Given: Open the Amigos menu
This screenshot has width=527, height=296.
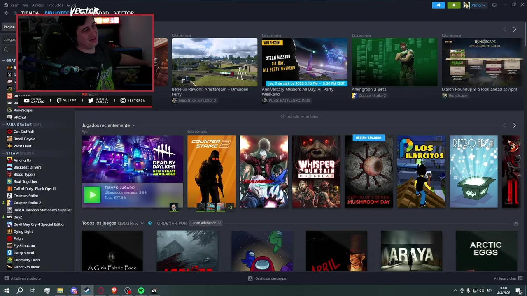Looking at the screenshot, I should (x=38, y=5).
